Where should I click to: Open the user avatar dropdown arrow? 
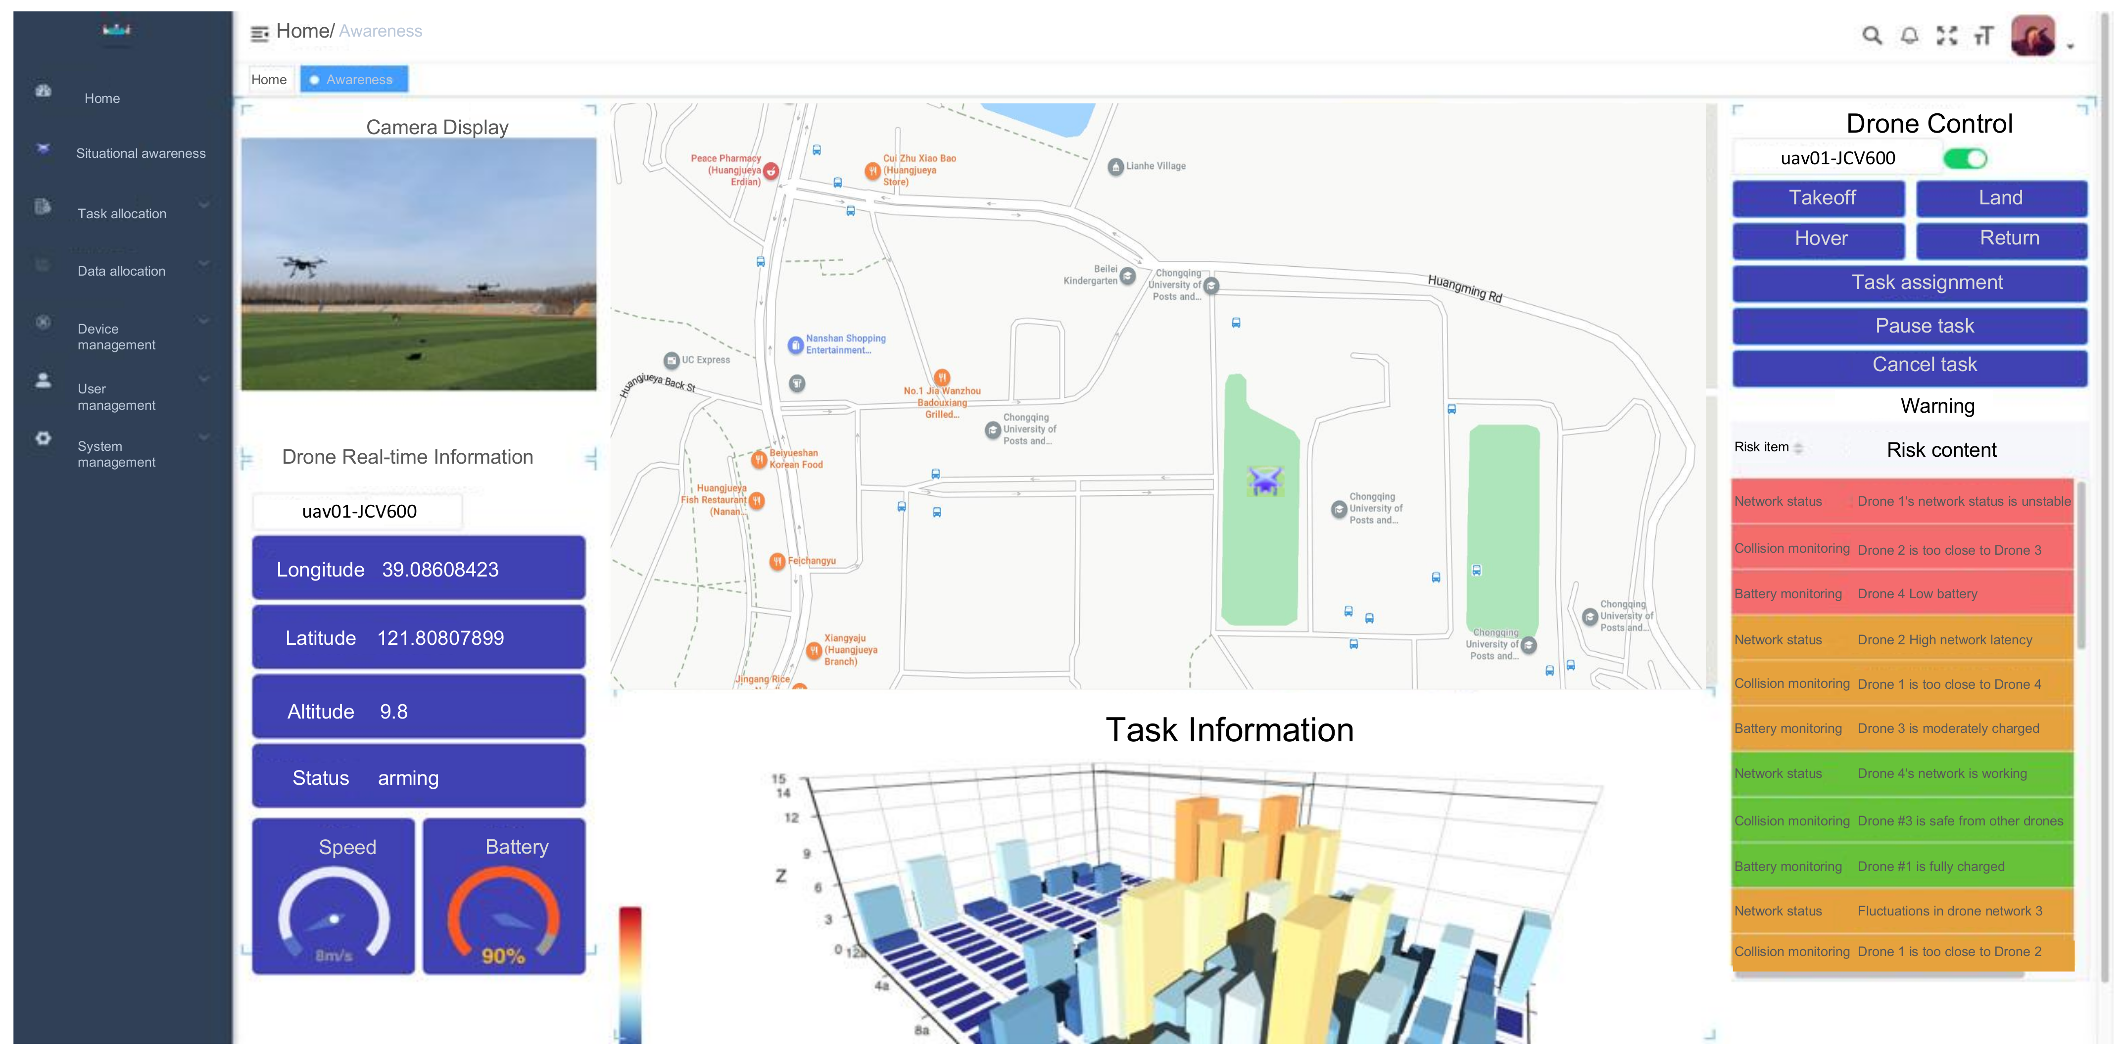click(x=2069, y=46)
